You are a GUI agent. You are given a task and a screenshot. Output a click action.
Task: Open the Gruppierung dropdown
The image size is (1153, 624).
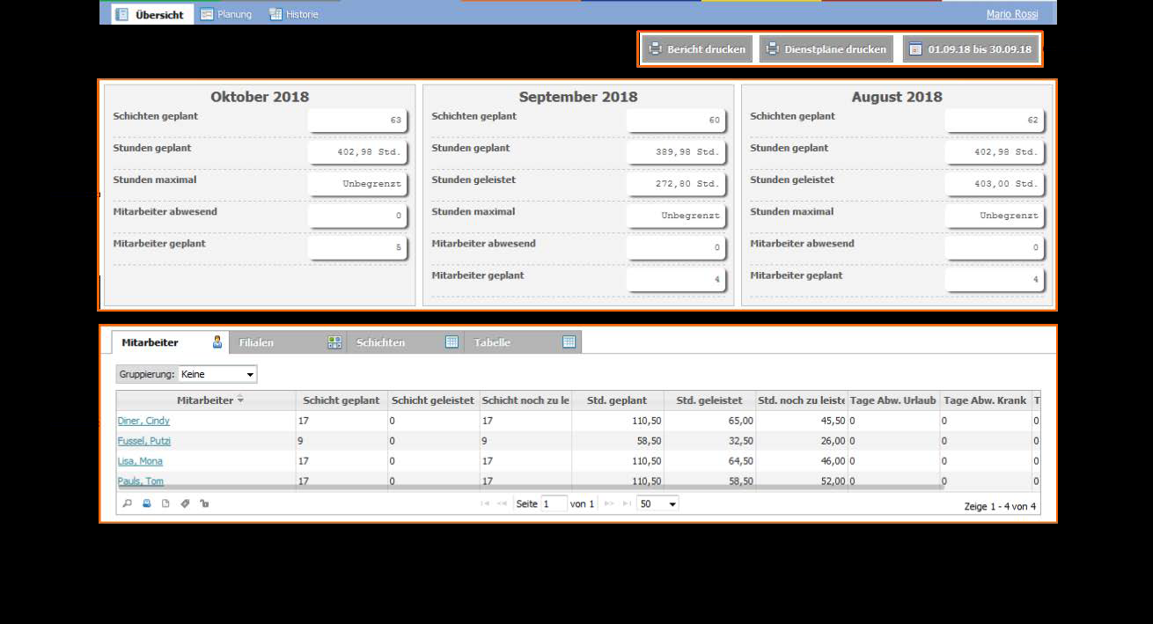pyautogui.click(x=217, y=375)
